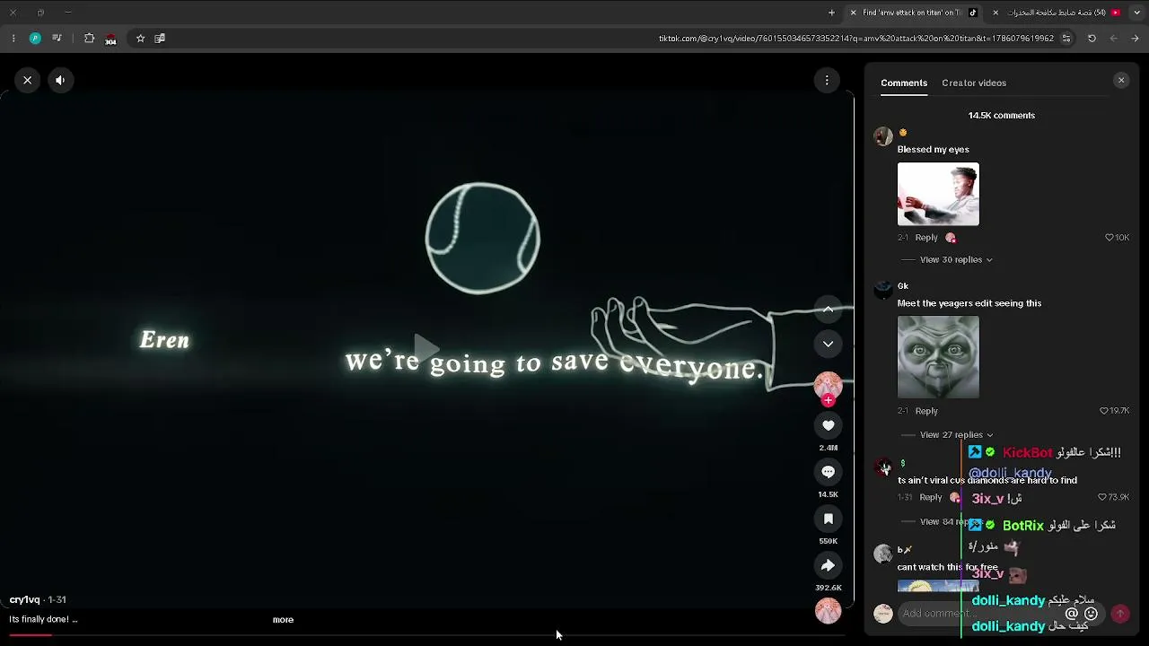Viewport: 1149px width, 646px height.
Task: Switch to the Creator videos tab
Action: point(974,83)
